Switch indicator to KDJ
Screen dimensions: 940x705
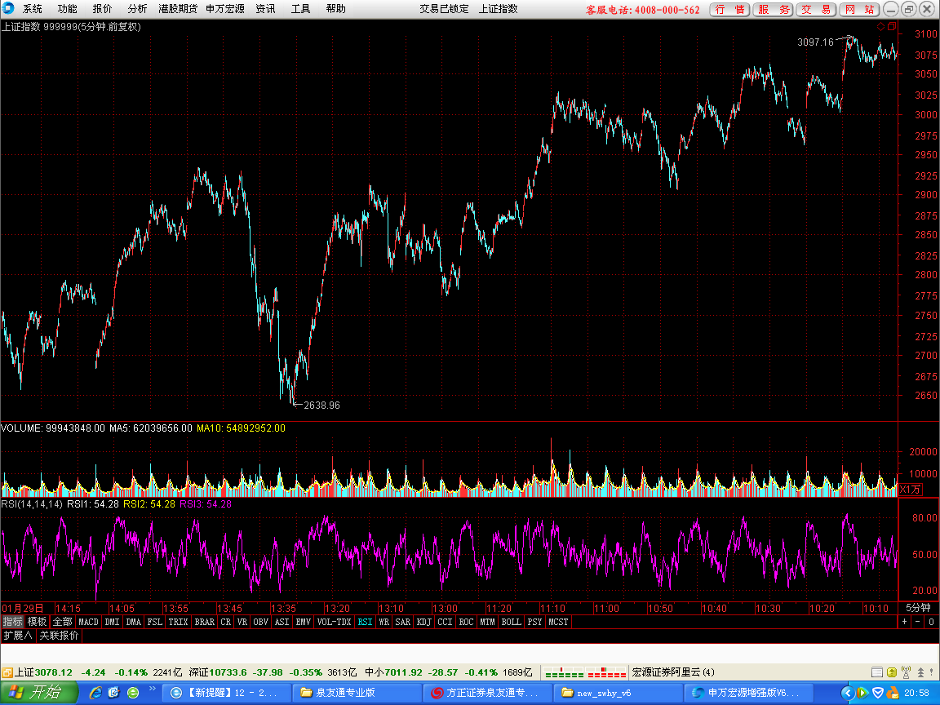pyautogui.click(x=423, y=622)
